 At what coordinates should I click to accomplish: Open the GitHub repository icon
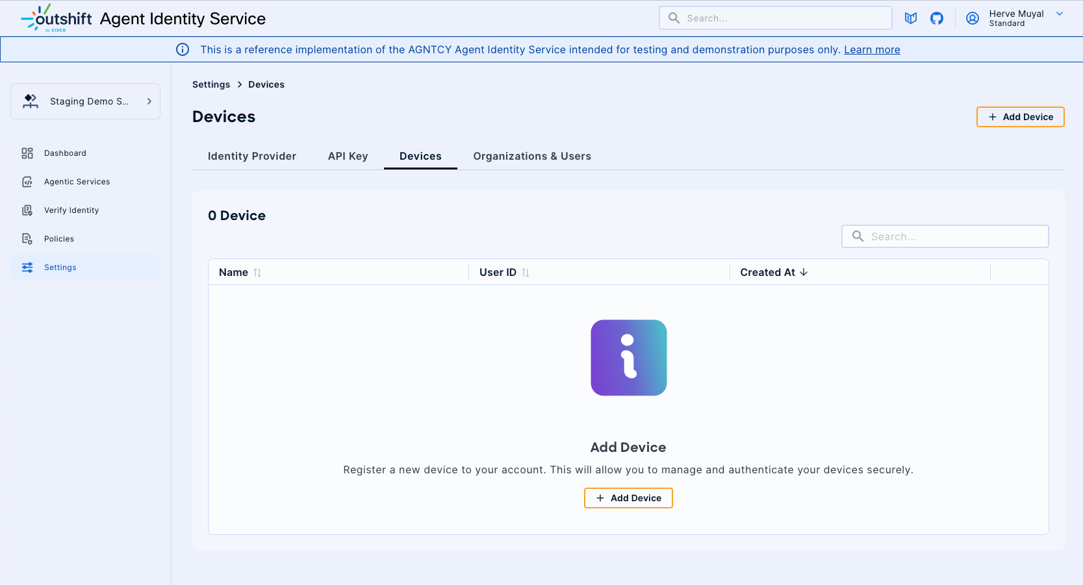[937, 18]
